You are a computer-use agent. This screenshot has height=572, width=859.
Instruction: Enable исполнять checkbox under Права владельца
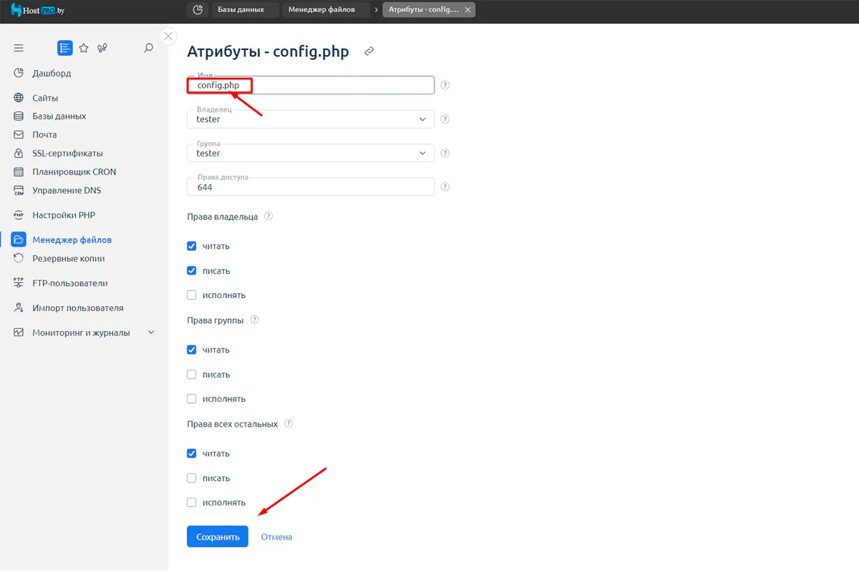click(x=192, y=295)
